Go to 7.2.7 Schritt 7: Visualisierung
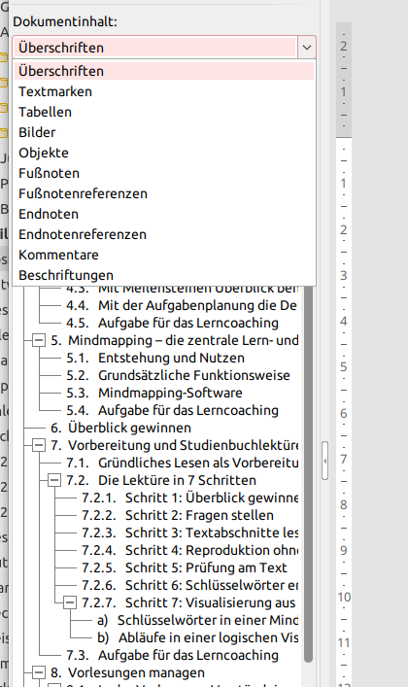Screen dimensions: 408x687 coord(188,602)
